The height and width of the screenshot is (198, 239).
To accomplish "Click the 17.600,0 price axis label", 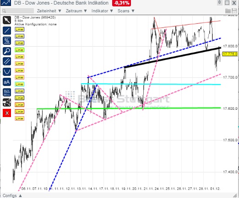I will pos(230,108).
